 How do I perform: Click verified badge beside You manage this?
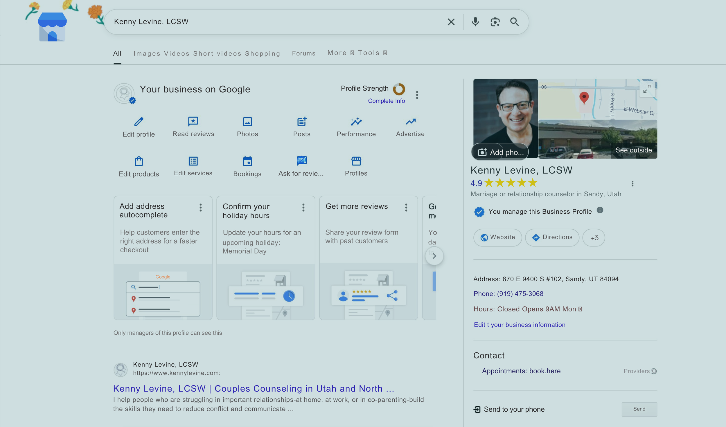pos(479,212)
